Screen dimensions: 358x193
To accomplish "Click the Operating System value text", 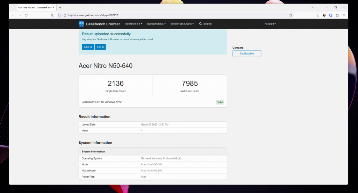I will (161, 158).
